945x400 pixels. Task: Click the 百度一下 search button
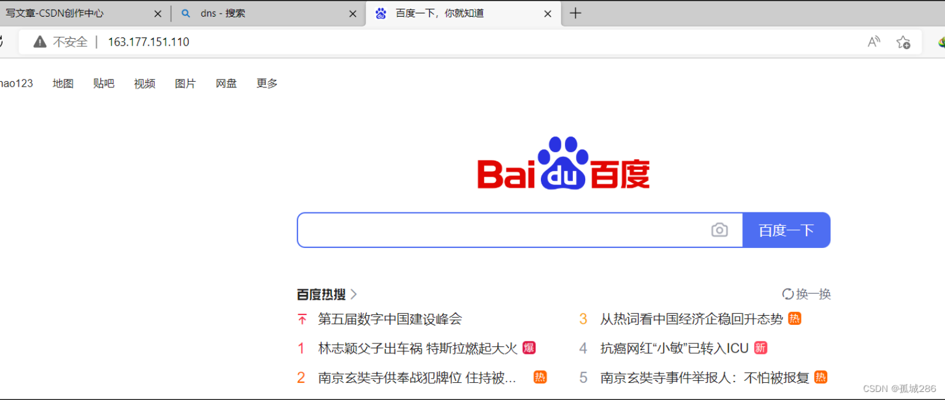pos(787,230)
